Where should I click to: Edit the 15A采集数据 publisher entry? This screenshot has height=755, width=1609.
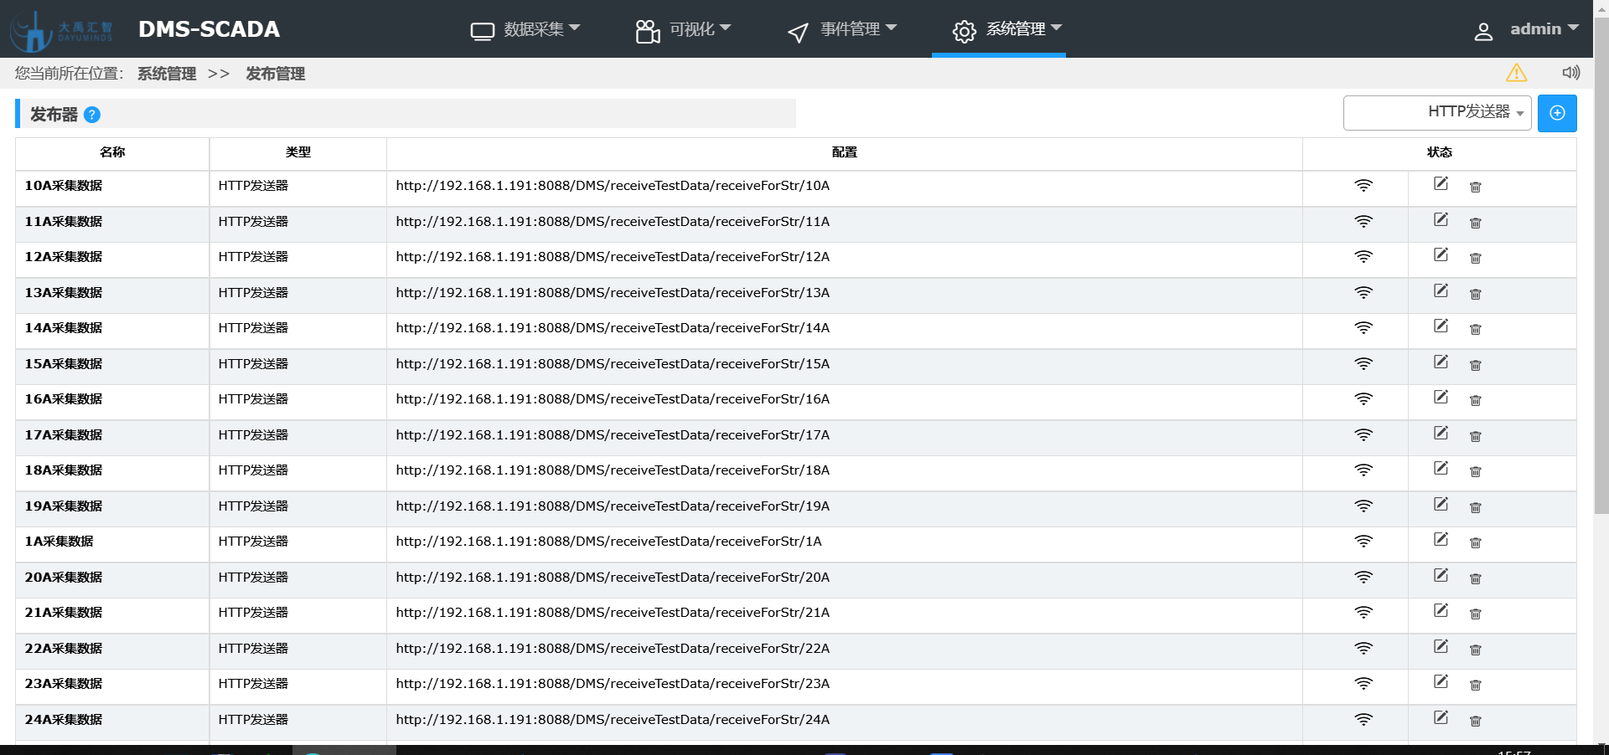(1441, 362)
